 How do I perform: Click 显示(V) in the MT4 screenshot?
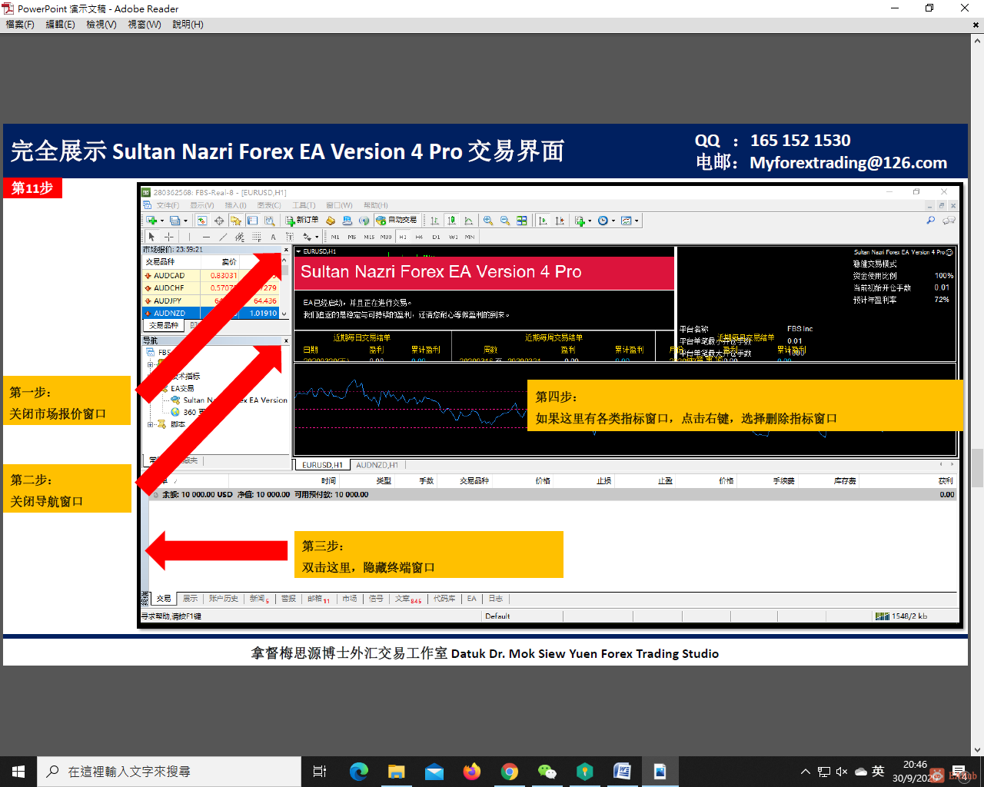point(202,205)
